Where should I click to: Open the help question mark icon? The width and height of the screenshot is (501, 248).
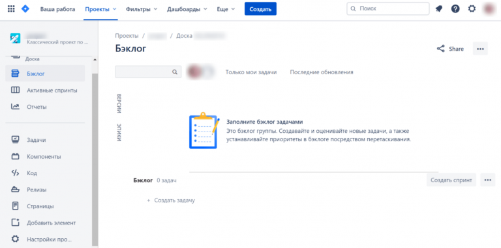pyautogui.click(x=455, y=9)
